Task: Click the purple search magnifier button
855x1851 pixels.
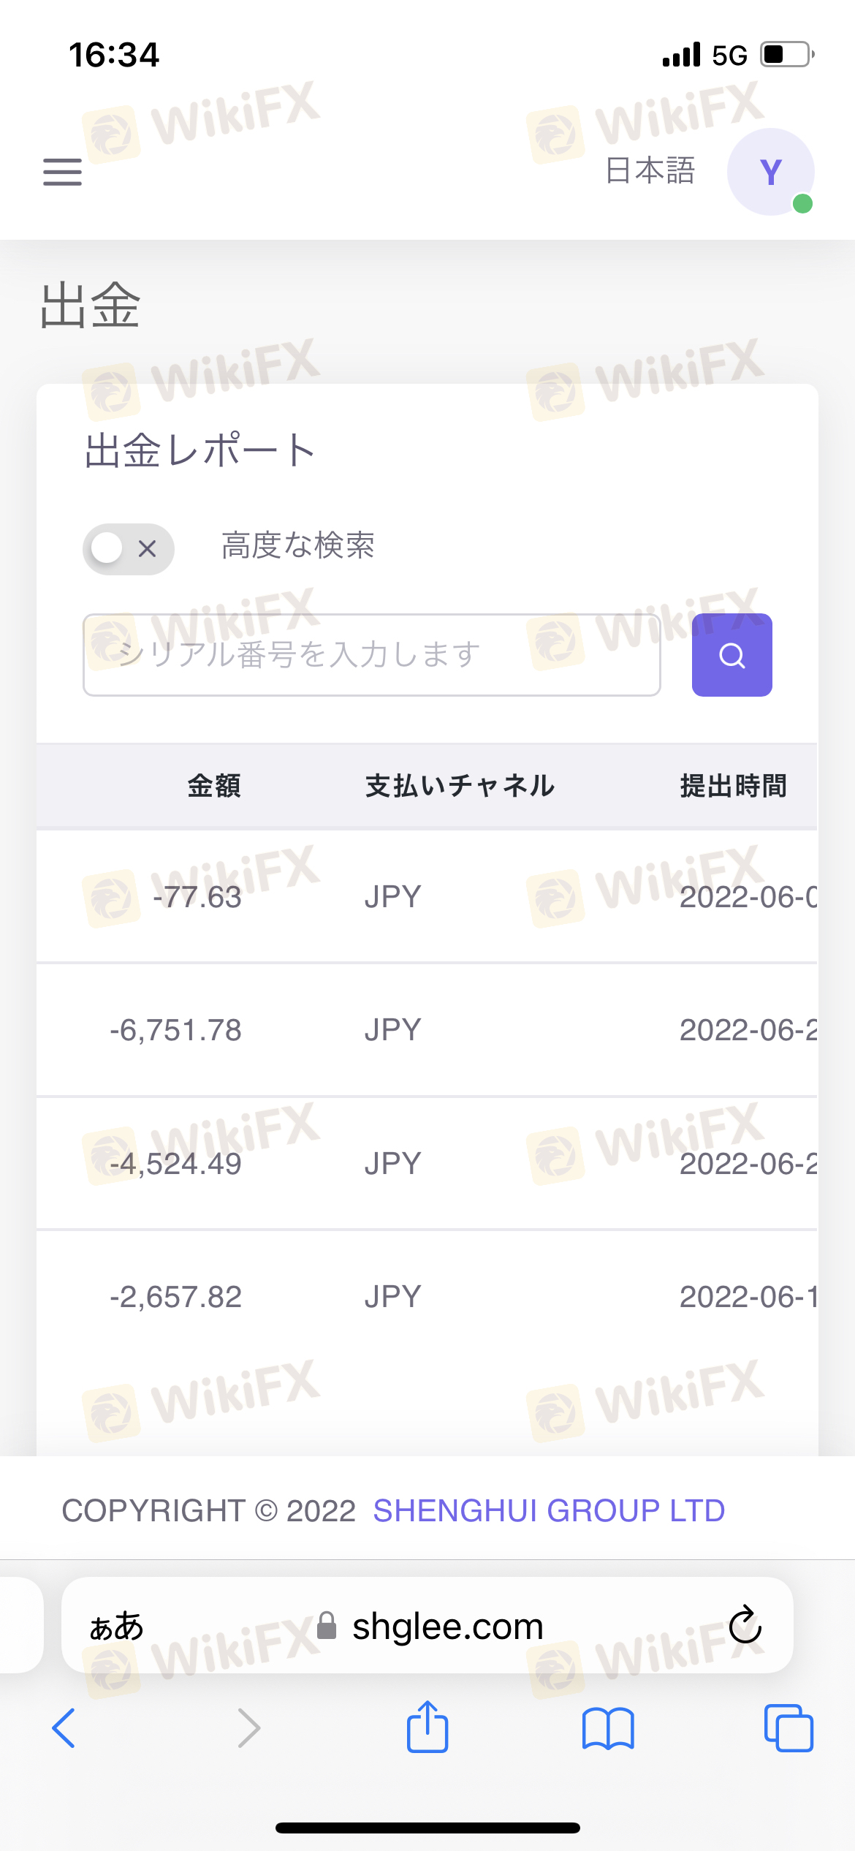Action: 731,655
